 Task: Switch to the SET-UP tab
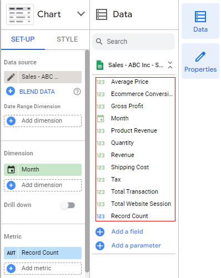23,39
